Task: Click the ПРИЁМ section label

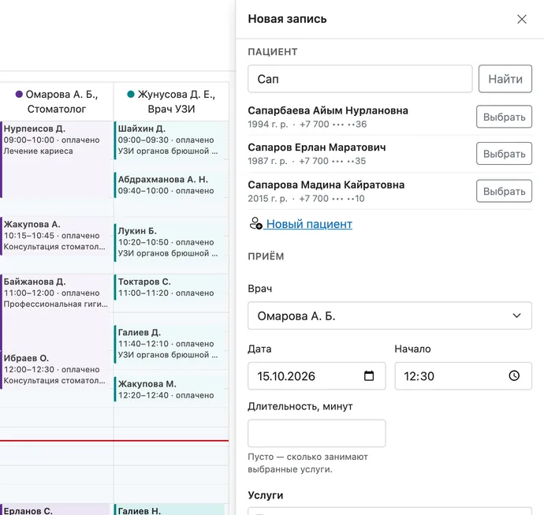Action: [x=266, y=256]
